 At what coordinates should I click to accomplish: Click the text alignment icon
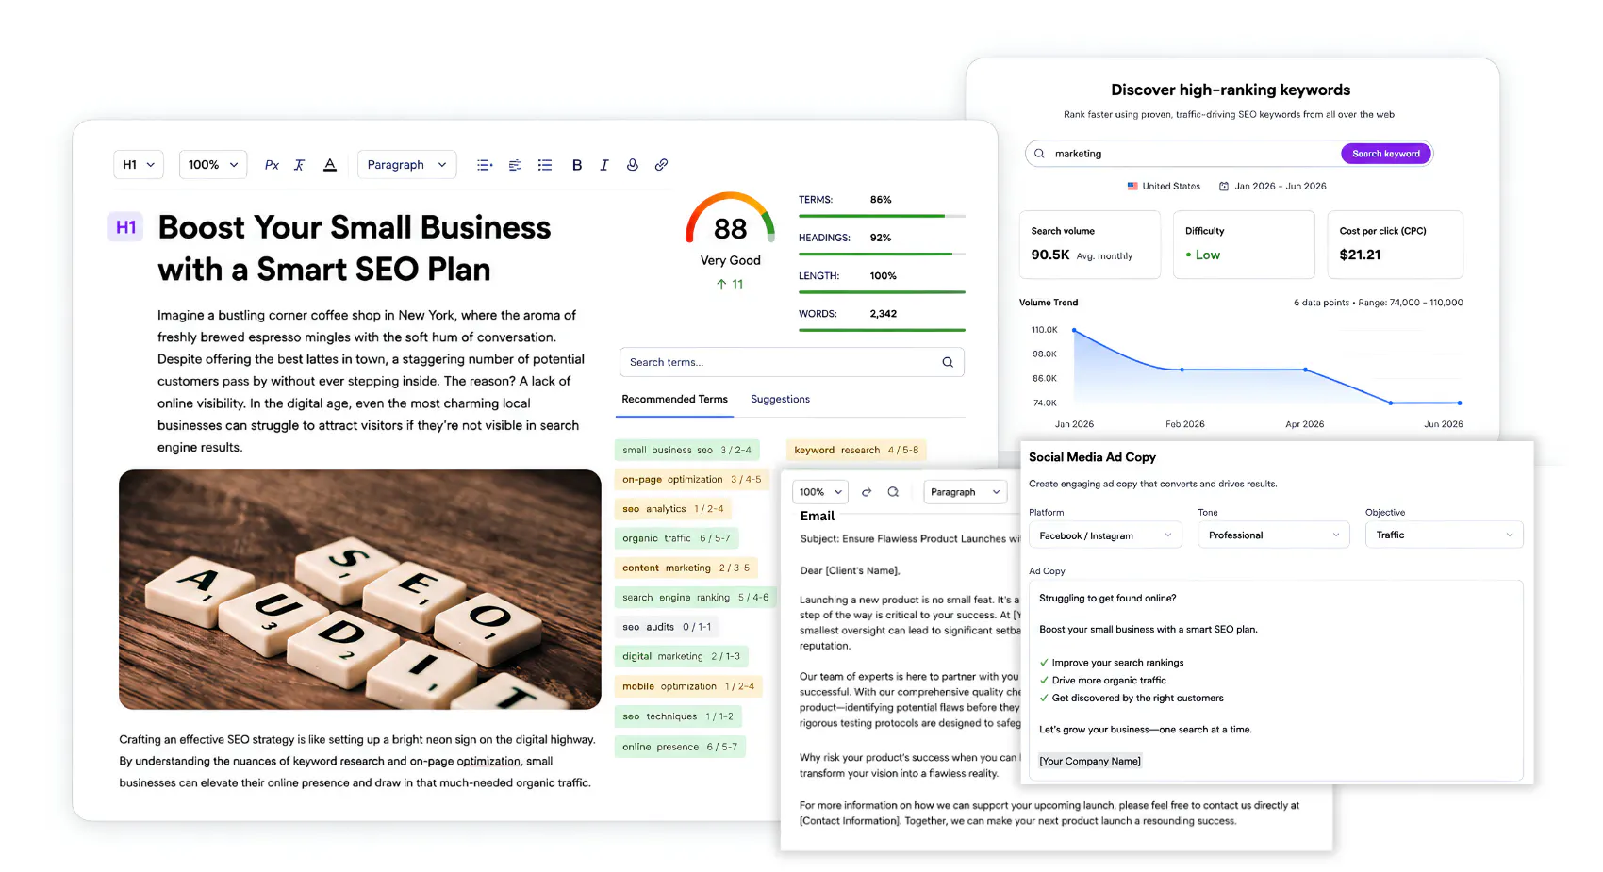click(515, 165)
